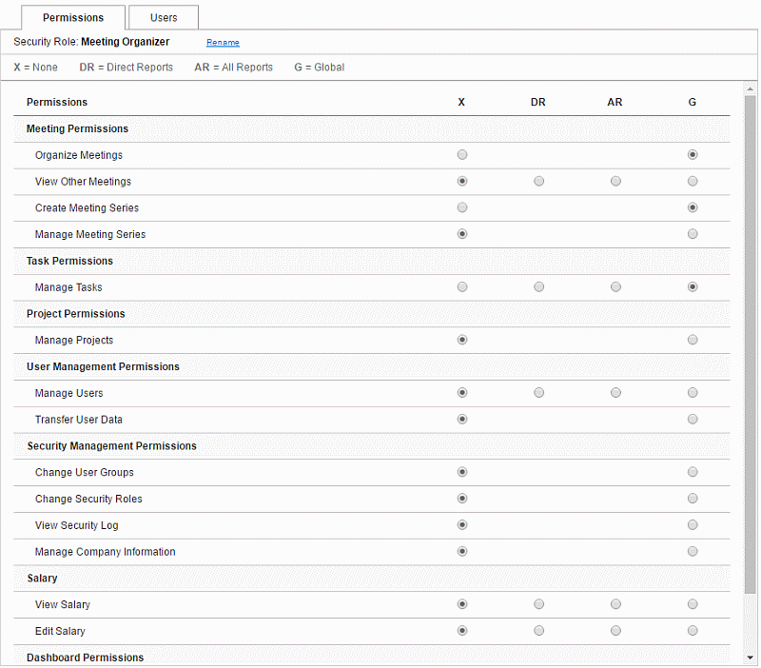Set View Other Meetings to Global

693,181
